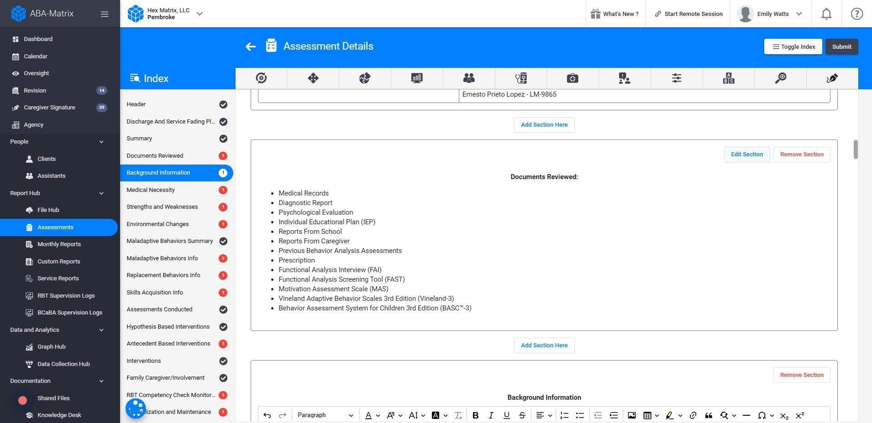Image resolution: width=872 pixels, height=423 pixels.
Task: Remove the Documents Reviewed section
Action: (802, 155)
